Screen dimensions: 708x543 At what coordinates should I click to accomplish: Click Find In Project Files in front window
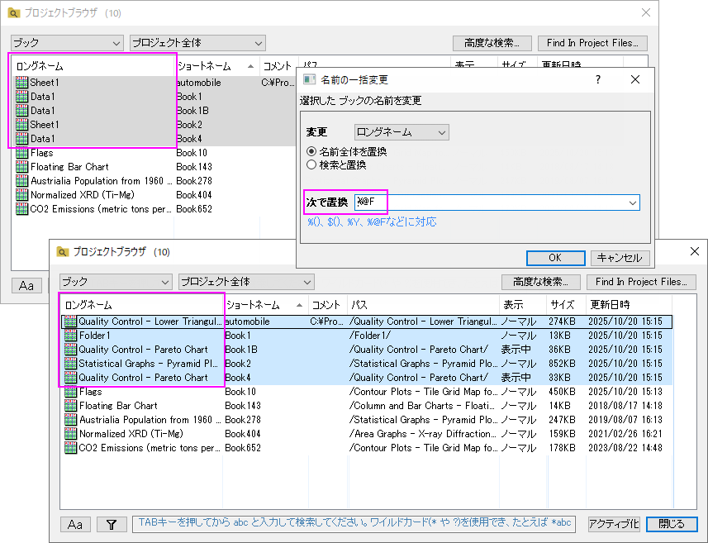click(641, 282)
